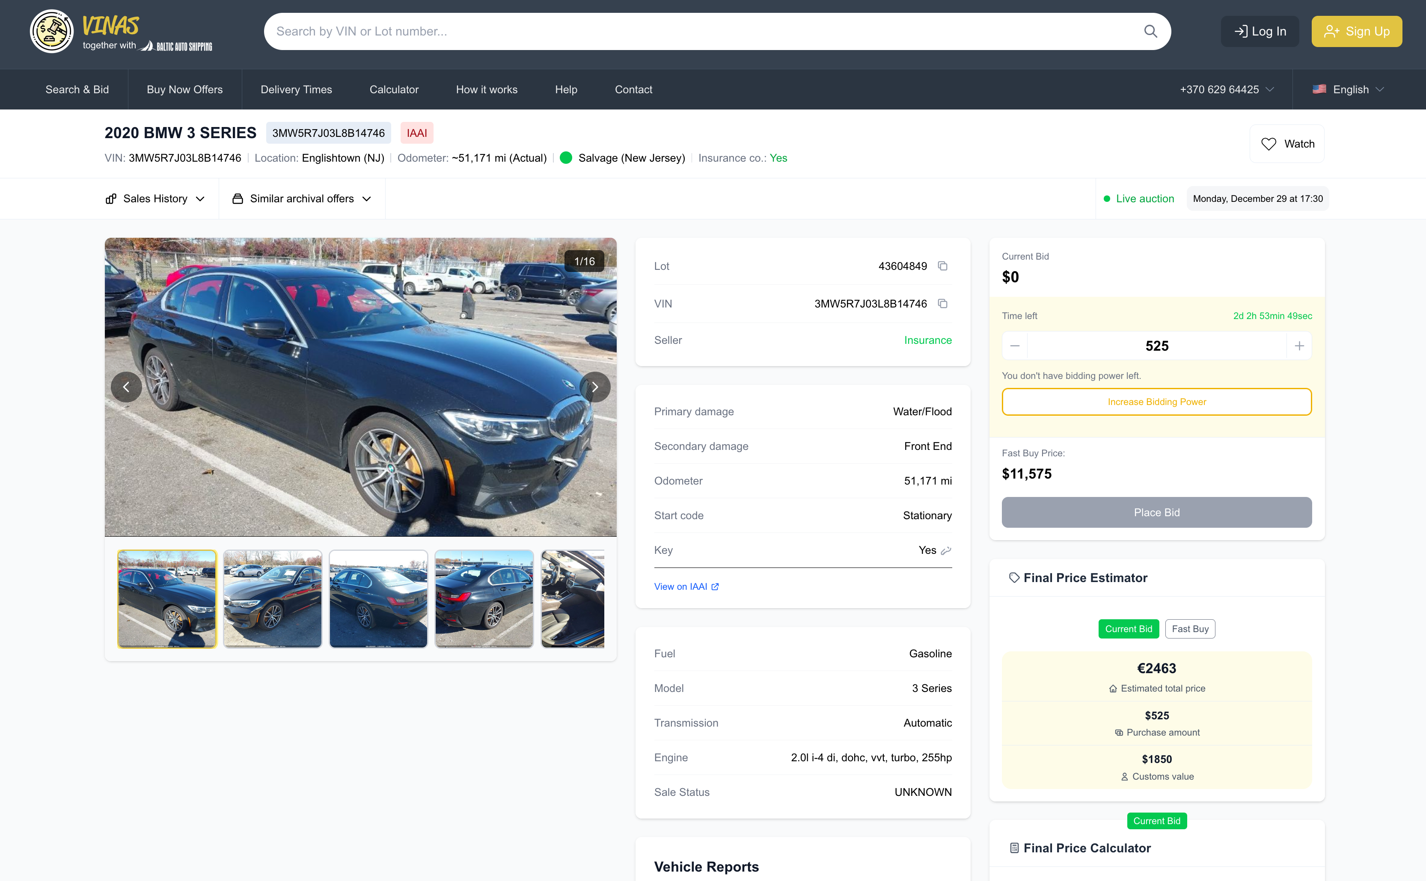Expand Similar archival offers dropdown
The image size is (1426, 881).
301,199
